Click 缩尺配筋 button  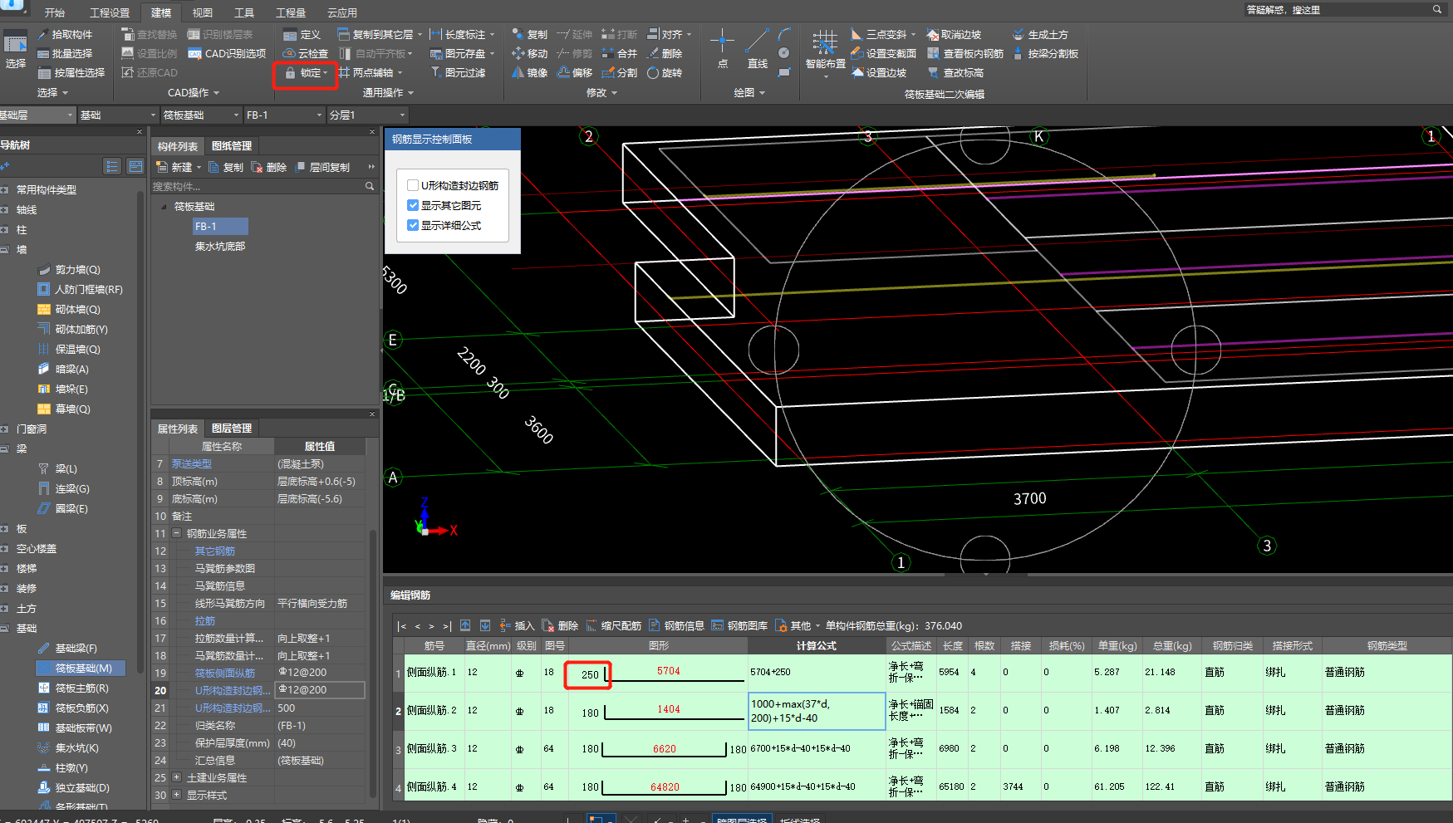click(x=613, y=625)
